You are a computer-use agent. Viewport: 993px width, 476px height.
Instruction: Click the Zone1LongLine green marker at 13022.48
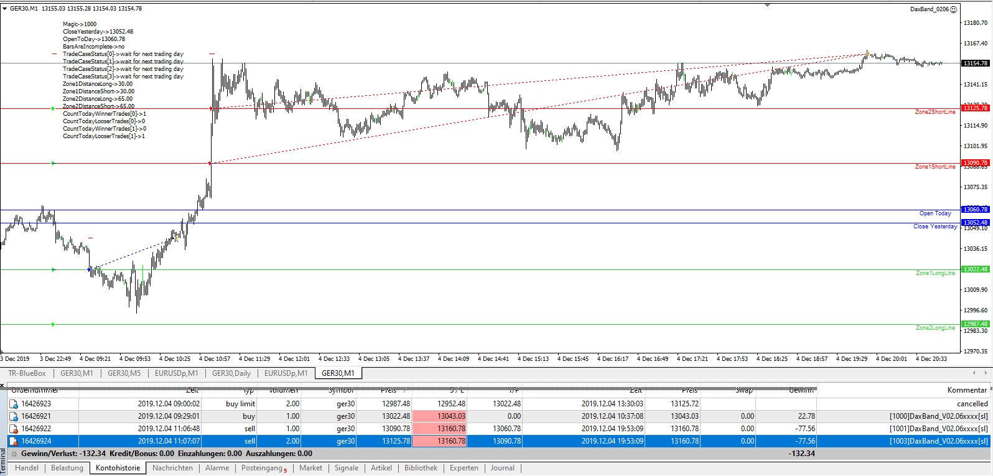975,269
